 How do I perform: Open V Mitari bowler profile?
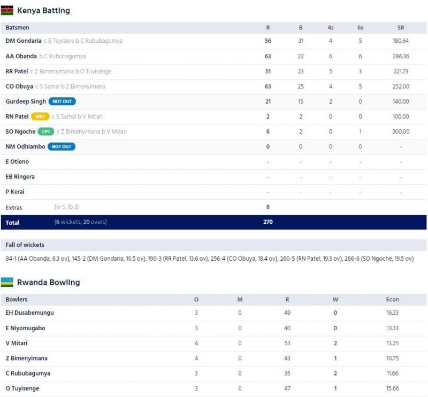(17, 343)
